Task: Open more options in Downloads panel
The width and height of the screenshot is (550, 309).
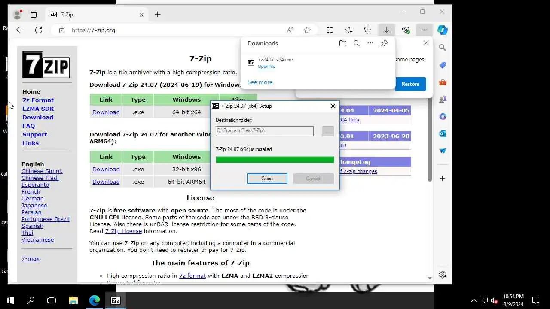Action: 370,43
